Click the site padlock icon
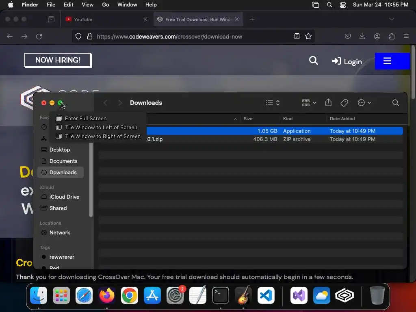The height and width of the screenshot is (312, 416). point(90,36)
